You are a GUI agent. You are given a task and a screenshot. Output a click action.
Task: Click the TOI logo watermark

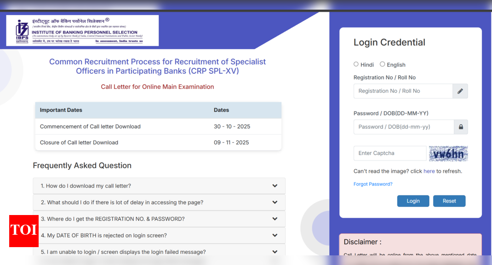click(x=23, y=232)
